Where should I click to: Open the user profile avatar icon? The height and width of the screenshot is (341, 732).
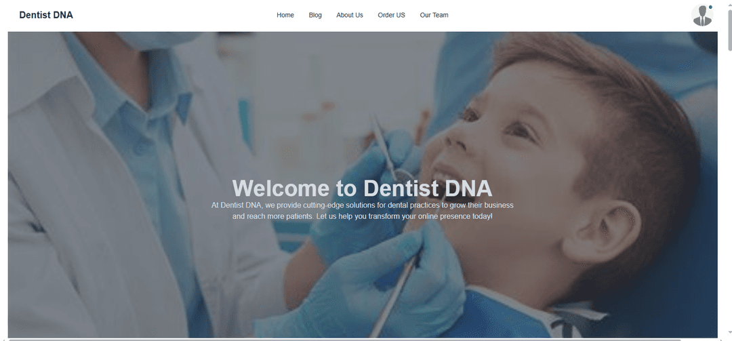(702, 15)
